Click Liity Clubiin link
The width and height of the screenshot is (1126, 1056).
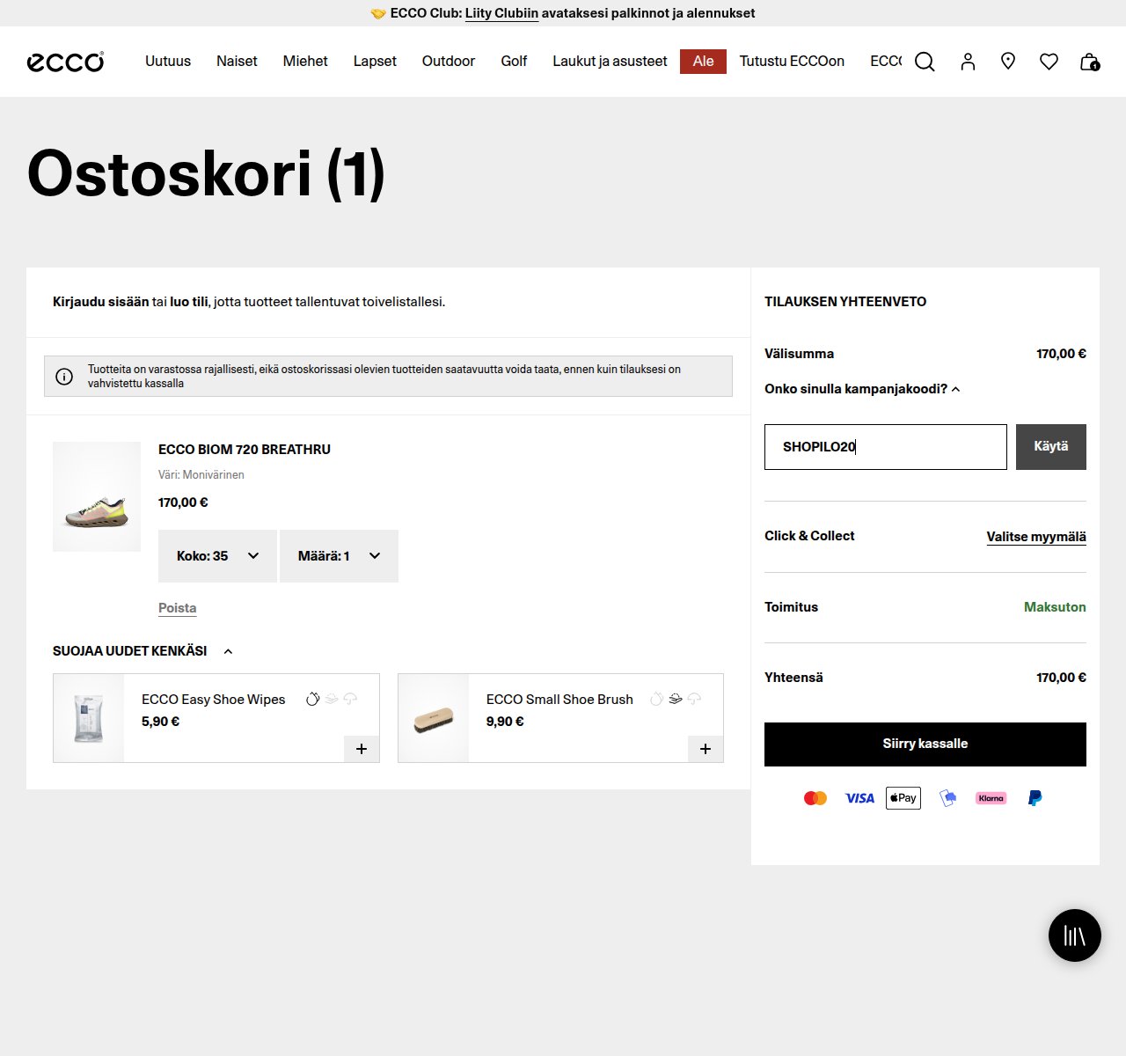click(501, 13)
